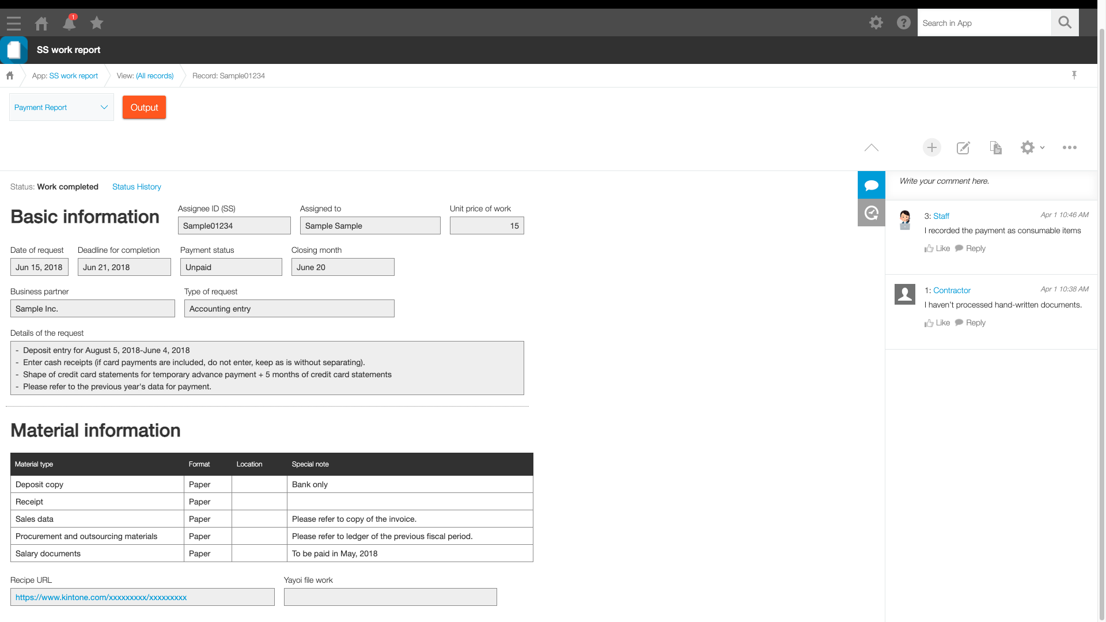Go to the portal home icon
1106x622 pixels.
(x=41, y=23)
